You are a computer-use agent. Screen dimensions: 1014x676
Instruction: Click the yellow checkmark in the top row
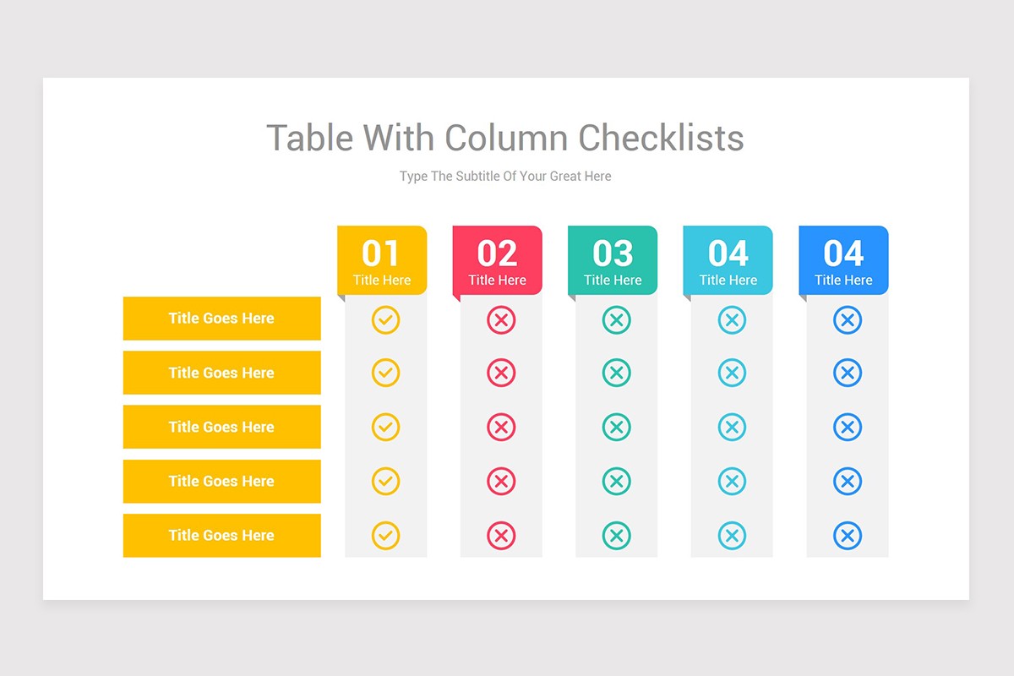[386, 319]
